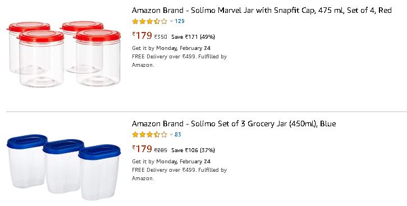This screenshot has height=206, width=407.
Task: Click the struck-through ₹285 list price
Action: (161, 150)
